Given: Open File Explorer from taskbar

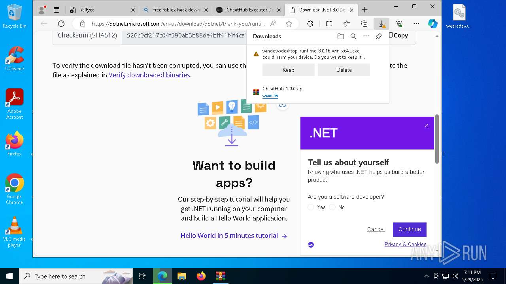Looking at the screenshot, I should coord(181,276).
